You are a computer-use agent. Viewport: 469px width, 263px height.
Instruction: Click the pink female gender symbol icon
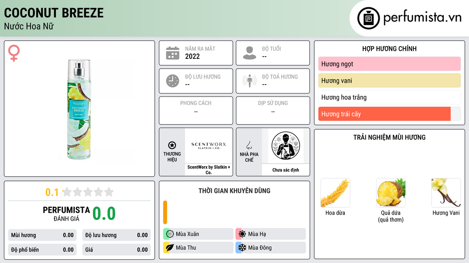(x=14, y=53)
